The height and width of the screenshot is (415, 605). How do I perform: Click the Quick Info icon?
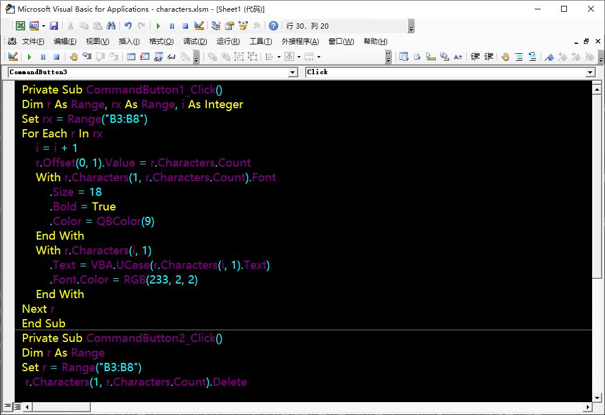[x=431, y=57]
